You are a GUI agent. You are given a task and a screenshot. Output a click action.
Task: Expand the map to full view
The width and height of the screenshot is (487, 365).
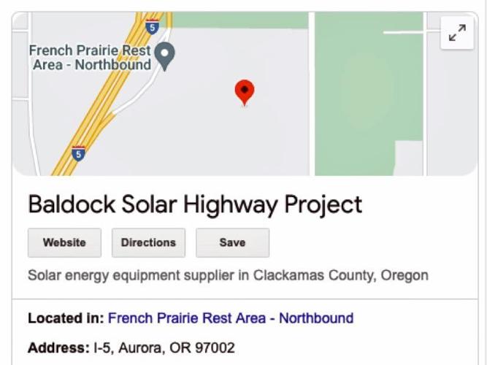tap(457, 33)
